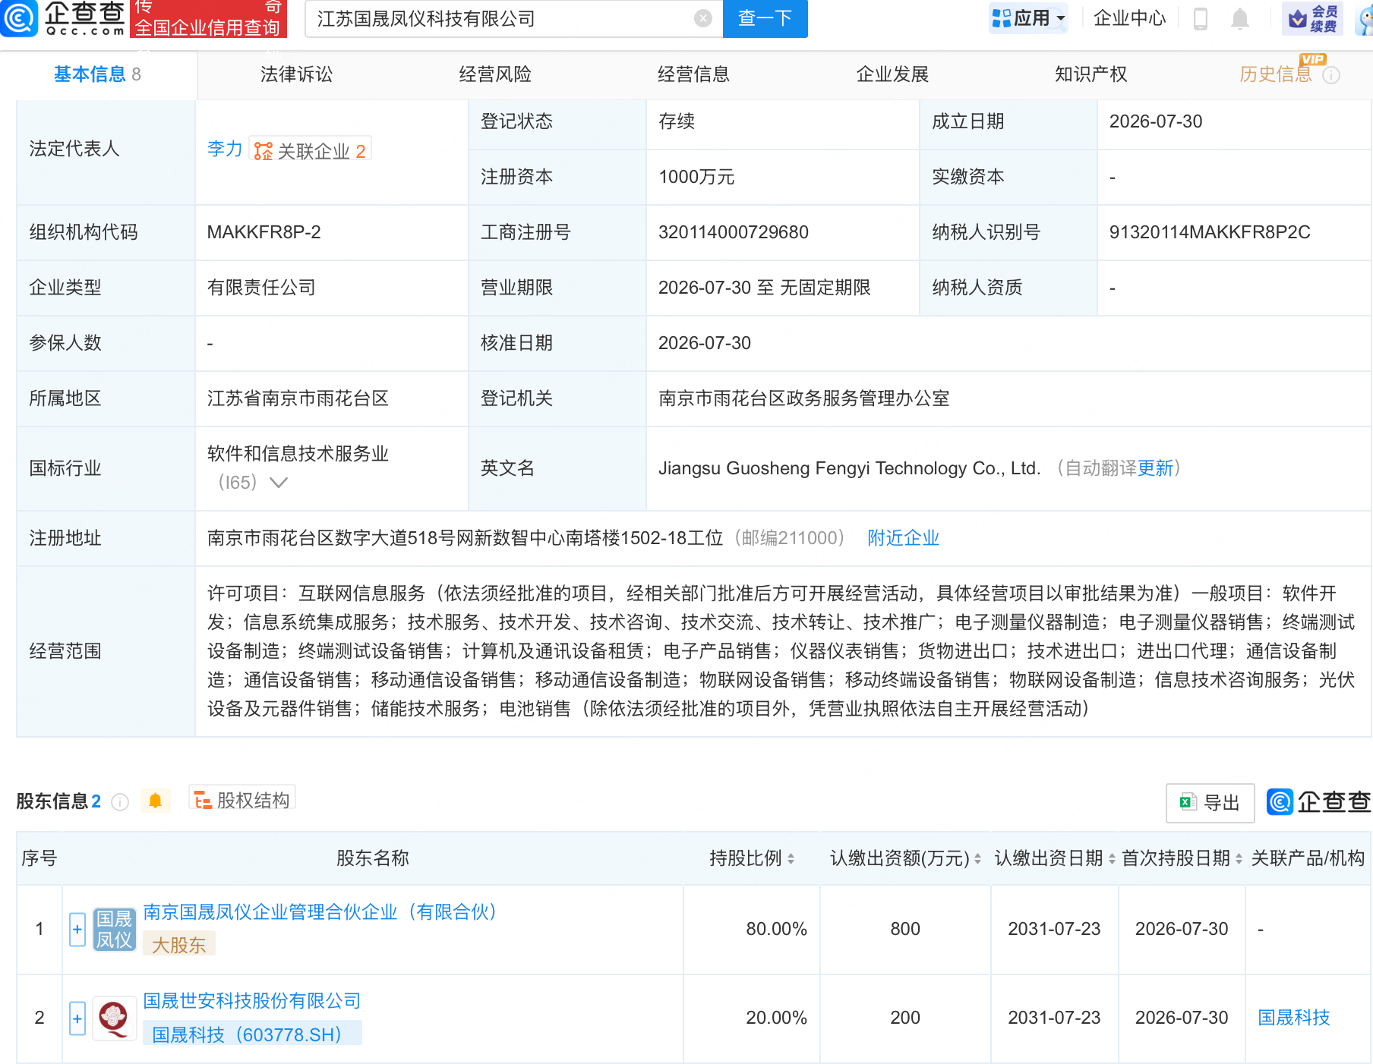Open the notifications bell in header
Screen dimensions: 1373x1064
(x=1239, y=18)
